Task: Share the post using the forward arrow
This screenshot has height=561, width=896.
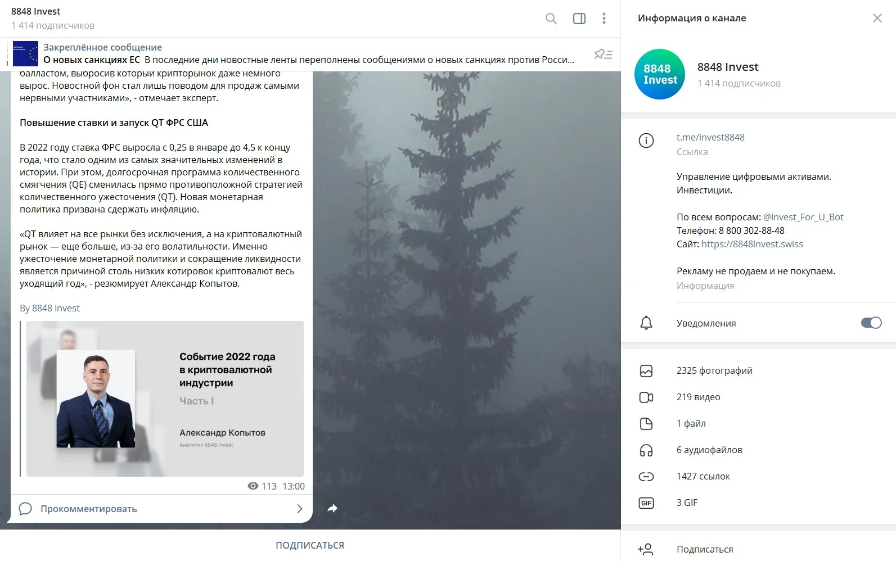Action: [x=332, y=508]
